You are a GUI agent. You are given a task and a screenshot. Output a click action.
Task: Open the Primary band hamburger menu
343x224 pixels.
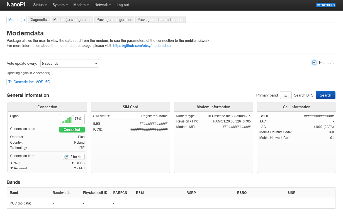pos(286,95)
